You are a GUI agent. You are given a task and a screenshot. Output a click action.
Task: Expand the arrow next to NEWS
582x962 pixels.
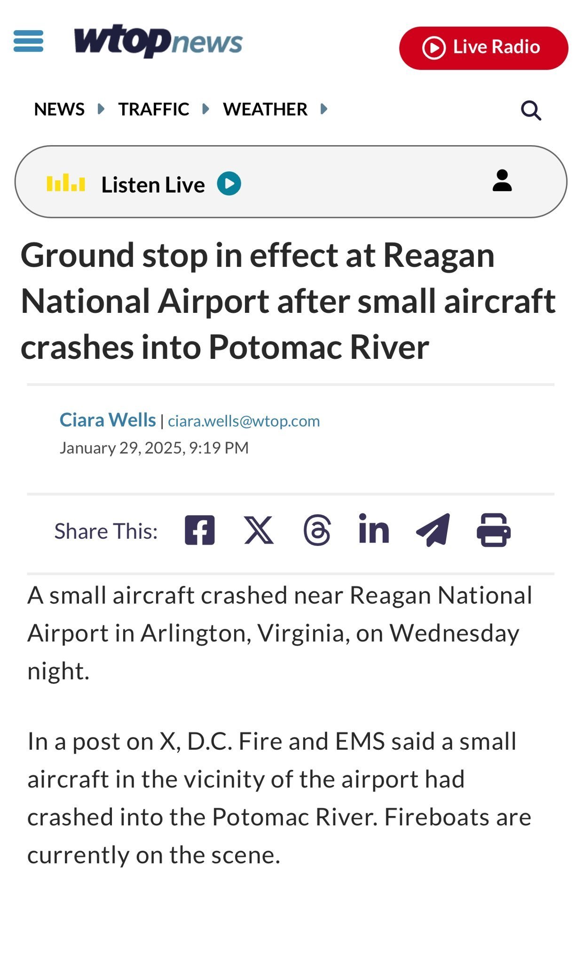point(101,109)
